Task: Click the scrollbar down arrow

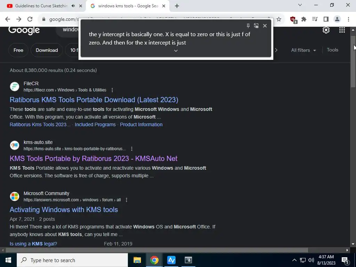Action: pyautogui.click(x=353, y=244)
